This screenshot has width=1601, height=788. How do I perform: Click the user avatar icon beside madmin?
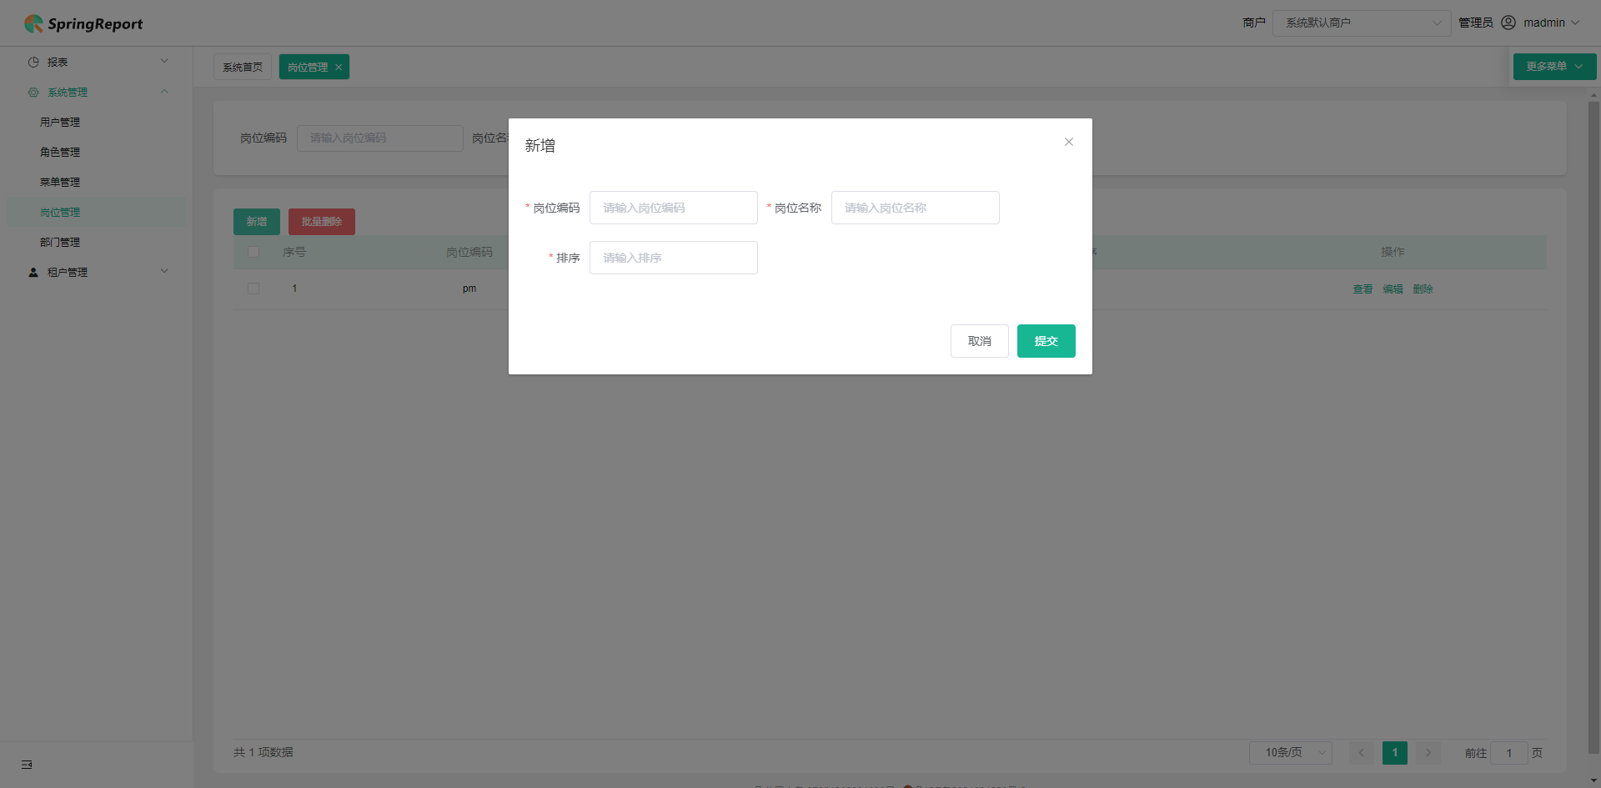[1508, 23]
